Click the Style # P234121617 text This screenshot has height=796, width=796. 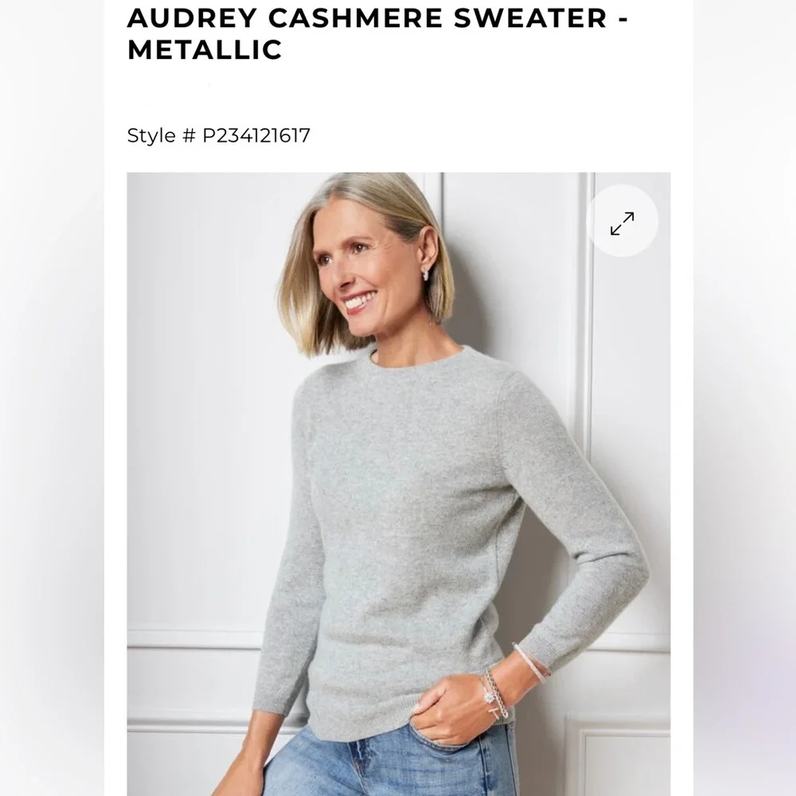tap(218, 135)
